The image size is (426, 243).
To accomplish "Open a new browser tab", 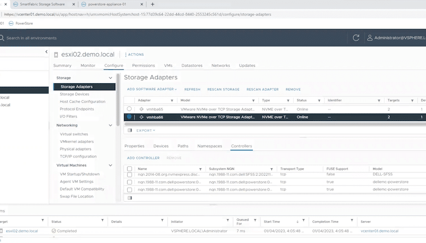I will (152, 4).
